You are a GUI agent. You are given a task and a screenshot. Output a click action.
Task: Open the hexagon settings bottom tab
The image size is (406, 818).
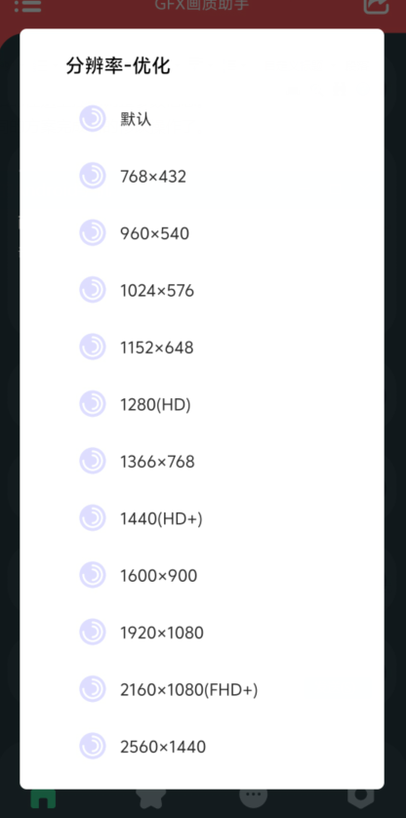pyautogui.click(x=361, y=798)
